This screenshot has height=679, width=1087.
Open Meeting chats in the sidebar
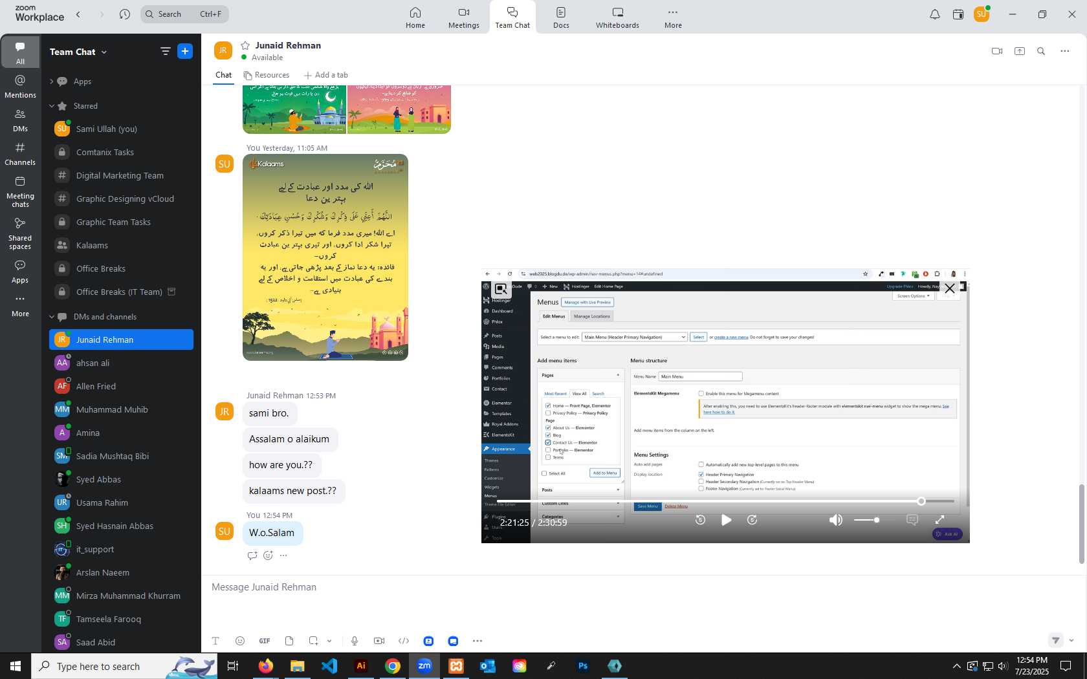click(x=20, y=191)
